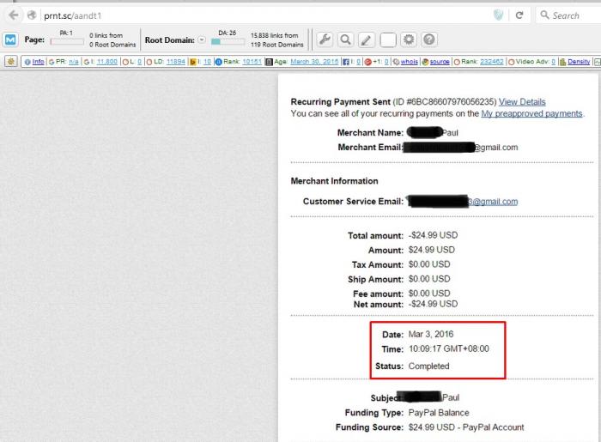
Task: Click the Google index 11,800 value
Action: [107, 61]
